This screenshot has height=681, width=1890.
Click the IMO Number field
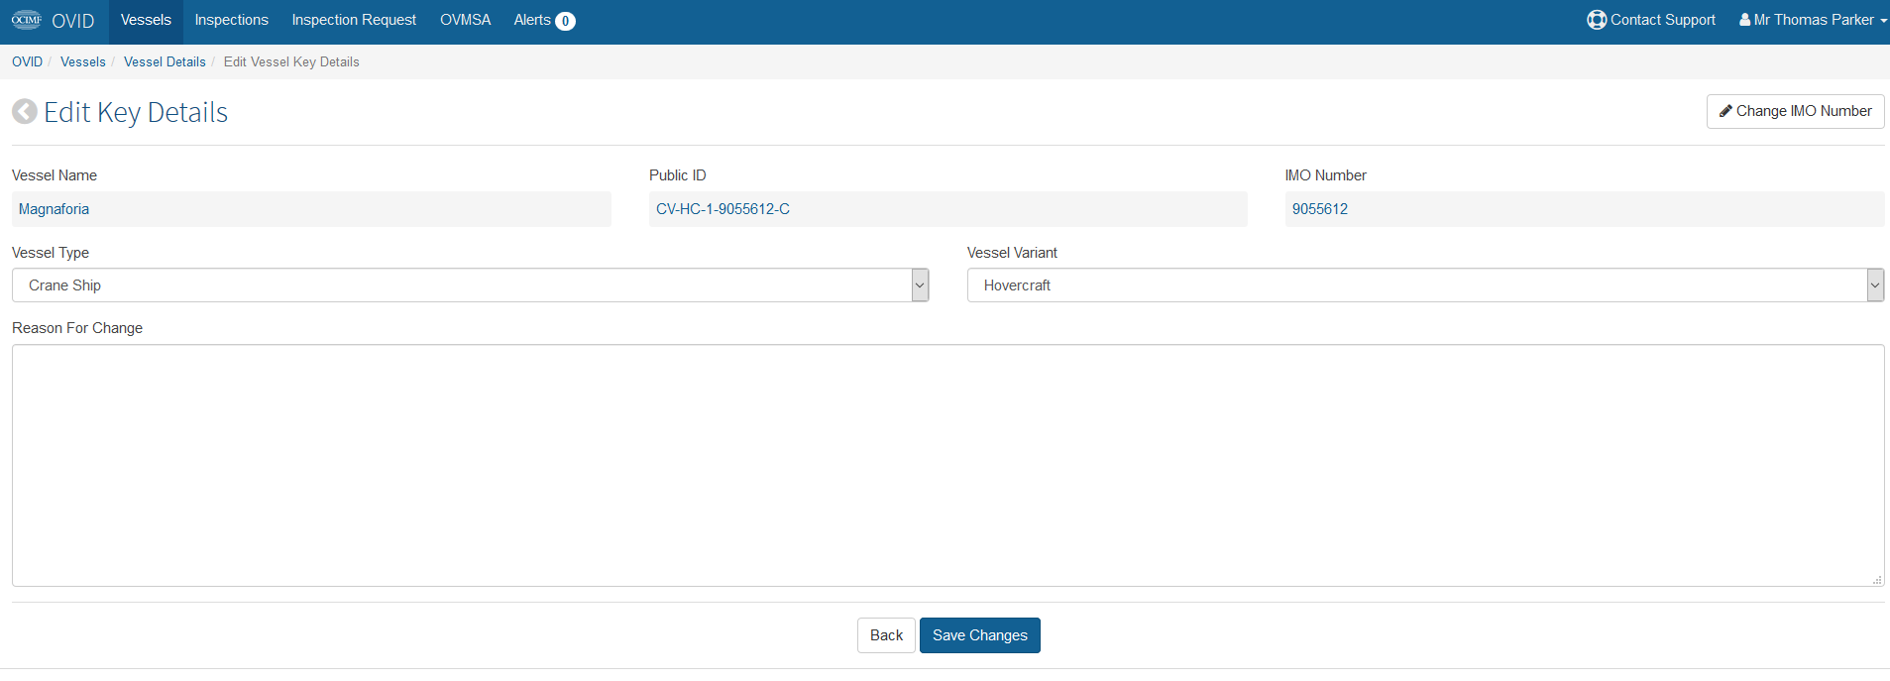coord(1585,209)
